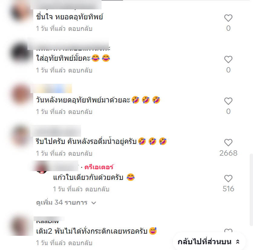The image size is (253, 250).
Task: Click chevron beside 'ดูเพิ่ม 34 รายการ'
Action: pos(94,203)
